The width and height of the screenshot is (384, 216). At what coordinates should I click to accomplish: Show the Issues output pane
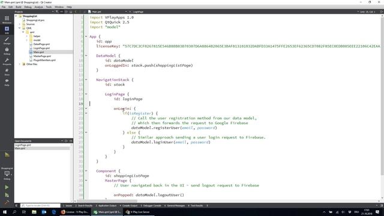[68, 206]
